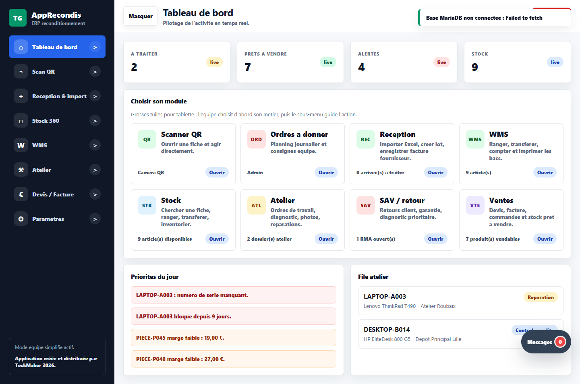
Task: Expand the Tableau de bord chevron
Action: tap(95, 47)
